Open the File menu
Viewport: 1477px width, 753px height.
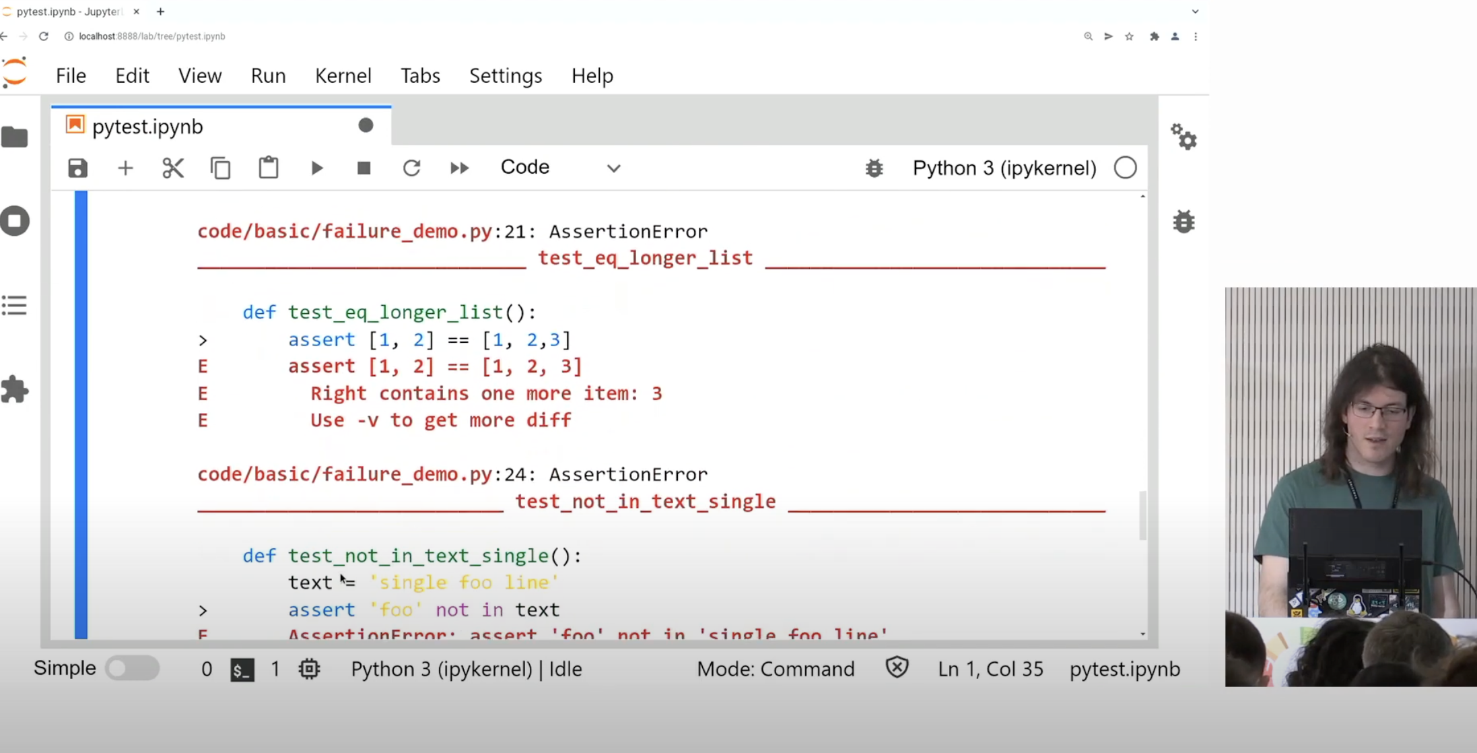pos(71,75)
